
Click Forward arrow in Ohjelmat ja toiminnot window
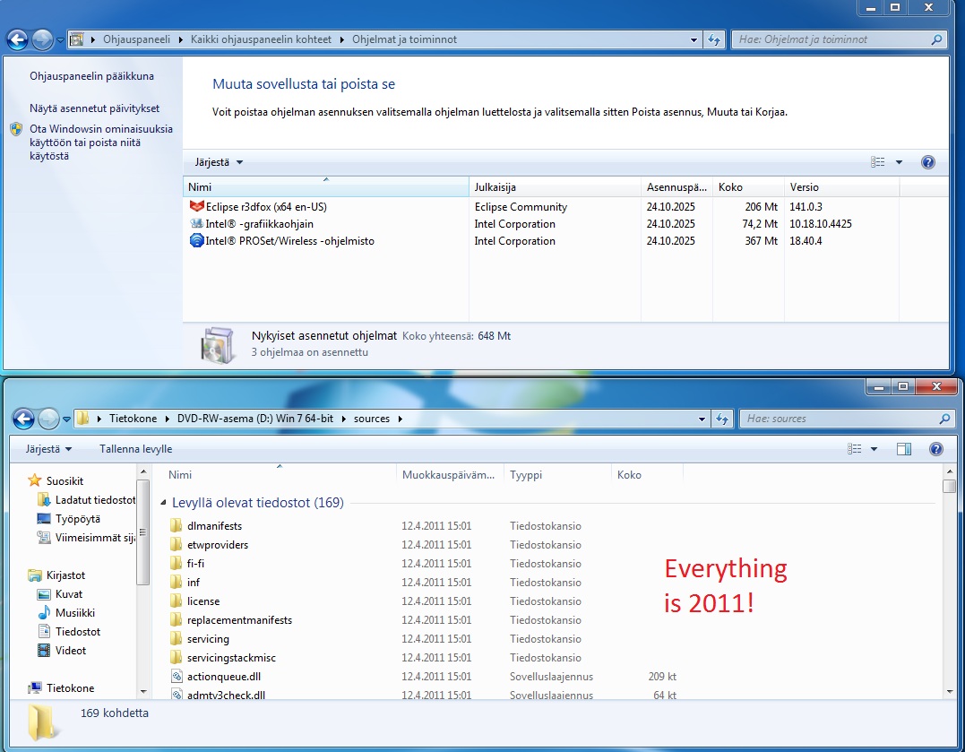pyautogui.click(x=42, y=40)
